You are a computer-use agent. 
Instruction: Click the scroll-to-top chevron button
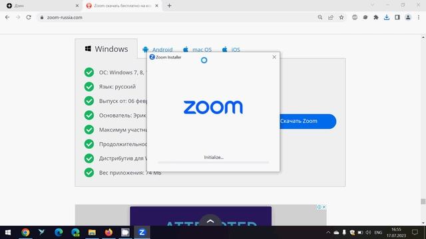(210, 220)
